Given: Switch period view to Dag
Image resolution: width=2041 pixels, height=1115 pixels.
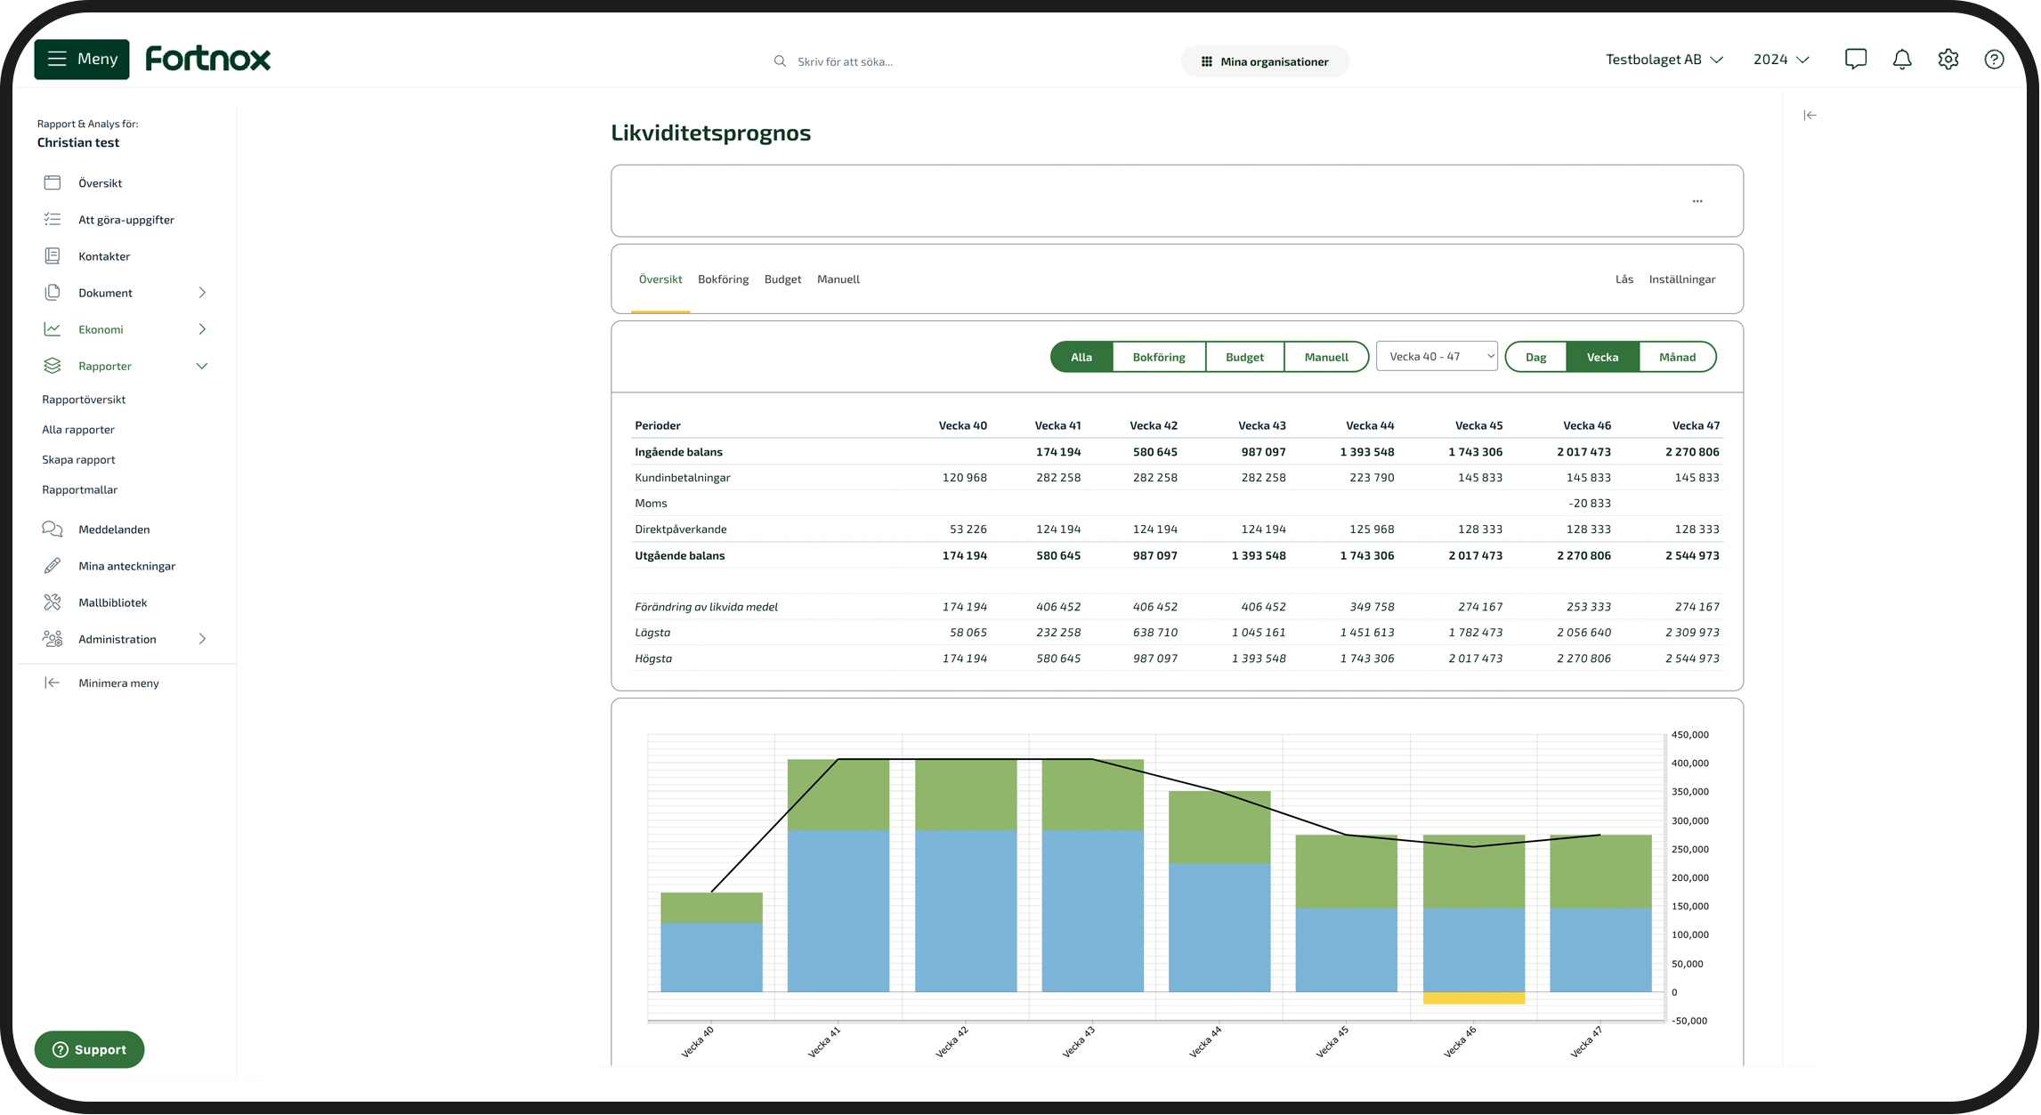Looking at the screenshot, I should coord(1537,358).
